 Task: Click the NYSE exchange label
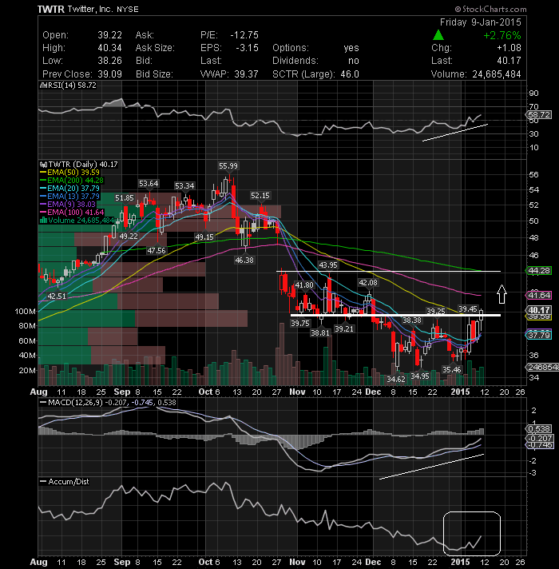[128, 10]
